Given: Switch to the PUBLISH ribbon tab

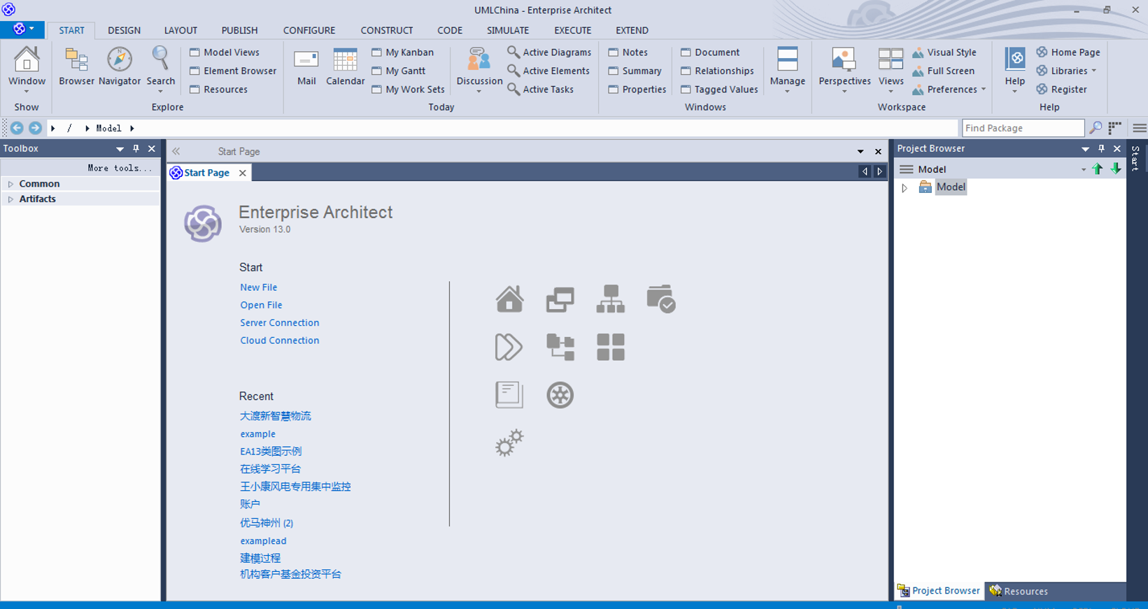Looking at the screenshot, I should tap(239, 30).
